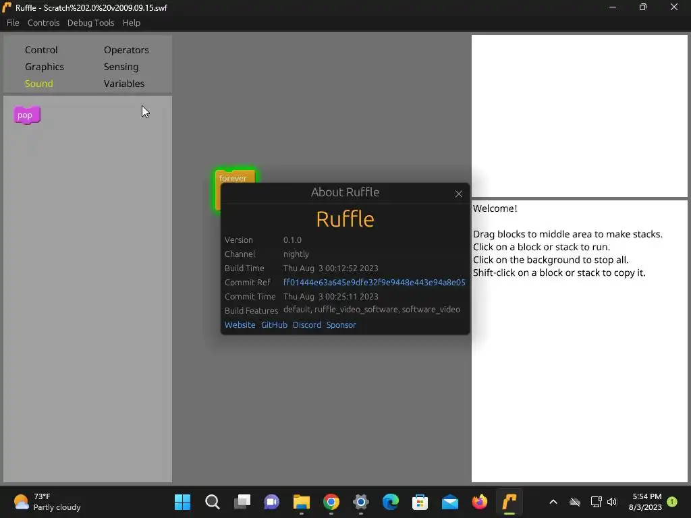Select the Sound block category
Screen dimensions: 691x518
tap(38, 83)
